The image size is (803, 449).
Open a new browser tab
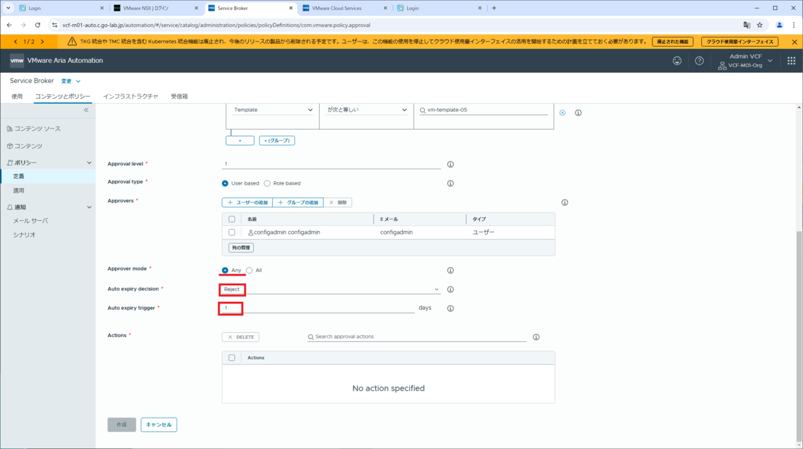click(x=494, y=8)
